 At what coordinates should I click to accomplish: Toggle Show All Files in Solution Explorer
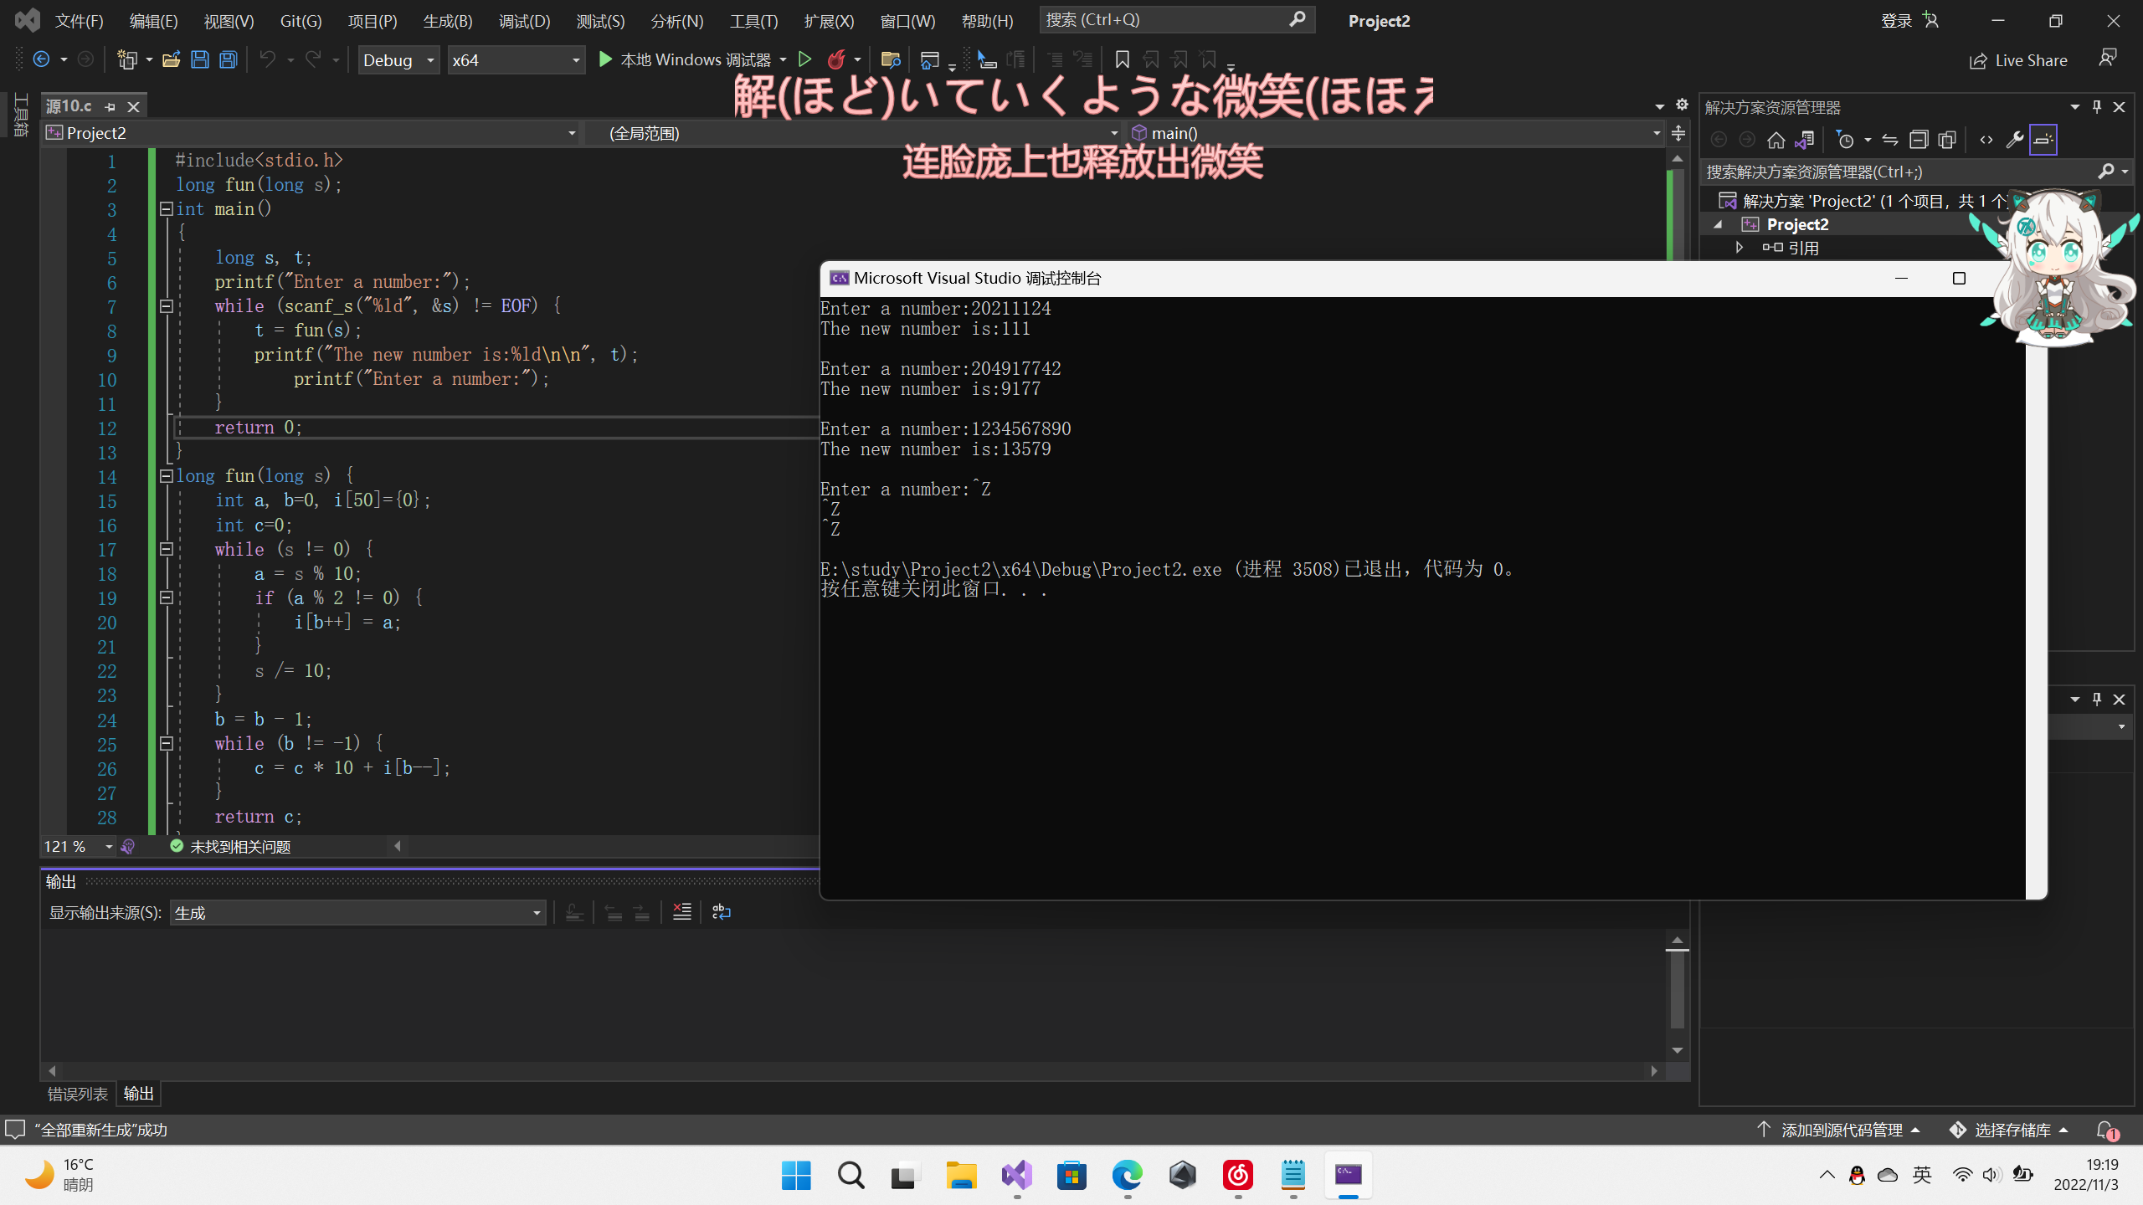[1947, 140]
